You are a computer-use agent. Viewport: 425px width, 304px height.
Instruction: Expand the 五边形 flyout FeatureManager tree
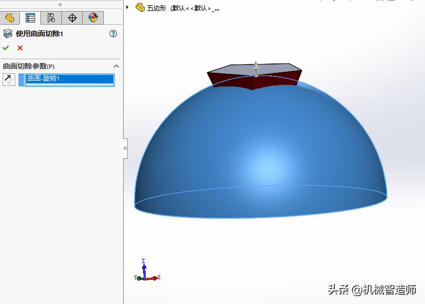127,7
